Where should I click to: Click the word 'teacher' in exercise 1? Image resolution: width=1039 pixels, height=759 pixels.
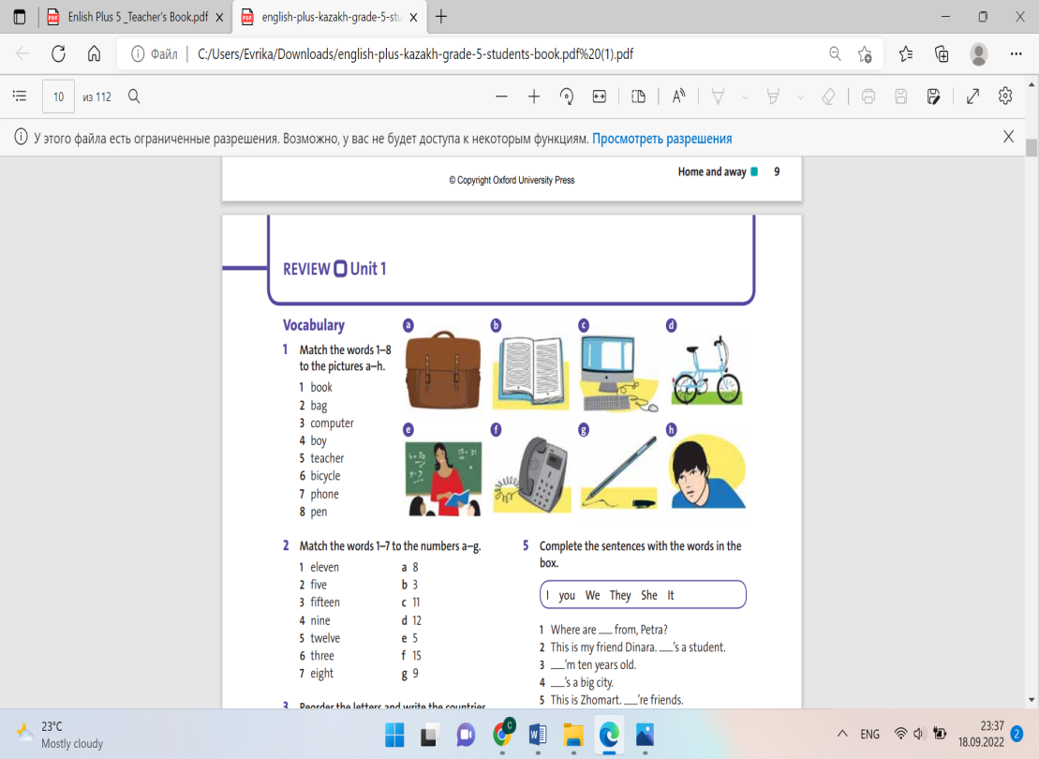[327, 458]
